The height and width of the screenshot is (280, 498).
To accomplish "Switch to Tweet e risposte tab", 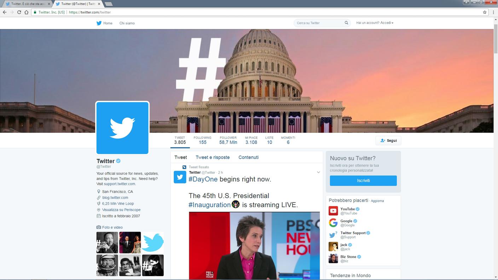I will tap(213, 157).
